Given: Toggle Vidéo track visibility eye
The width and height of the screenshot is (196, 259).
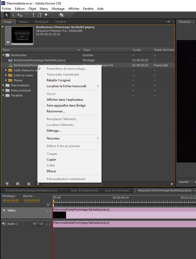Looking at the screenshot, I should pyautogui.click(x=4, y=210).
